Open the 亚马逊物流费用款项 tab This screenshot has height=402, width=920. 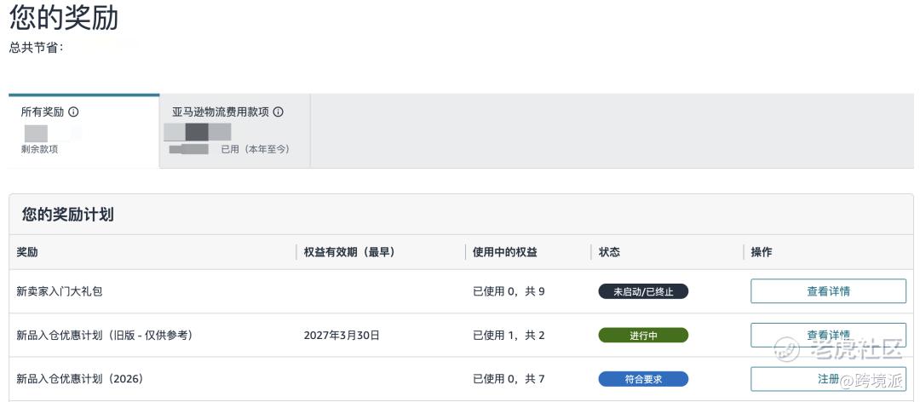pyautogui.click(x=235, y=131)
